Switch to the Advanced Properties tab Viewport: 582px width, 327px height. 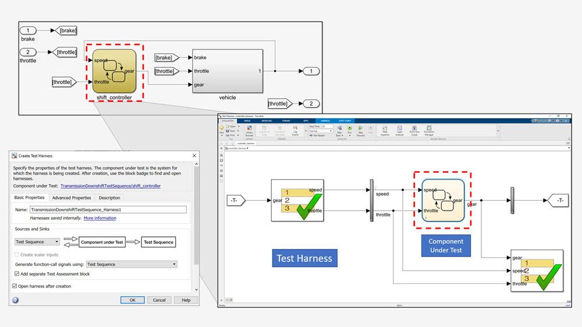pos(73,198)
